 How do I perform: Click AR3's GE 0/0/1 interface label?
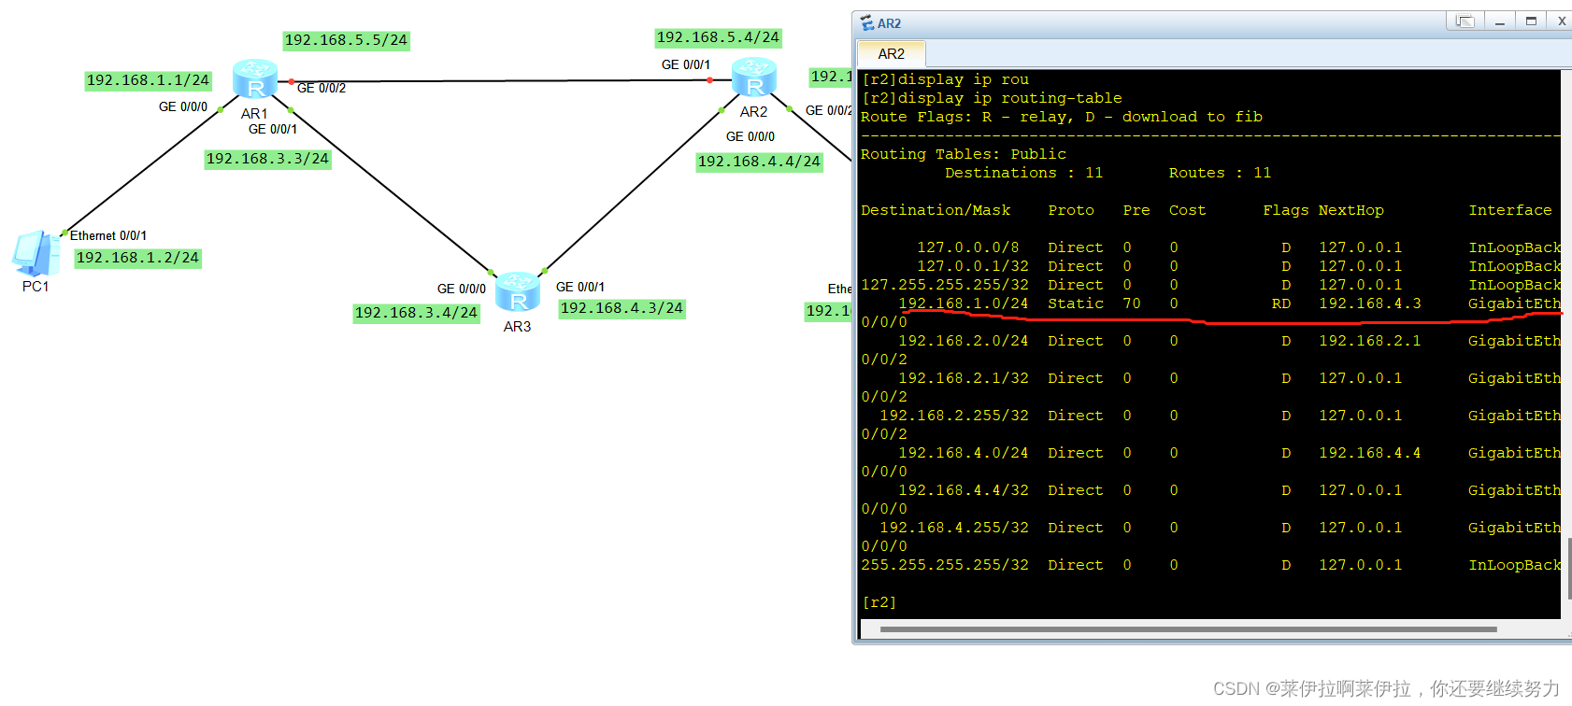580,287
